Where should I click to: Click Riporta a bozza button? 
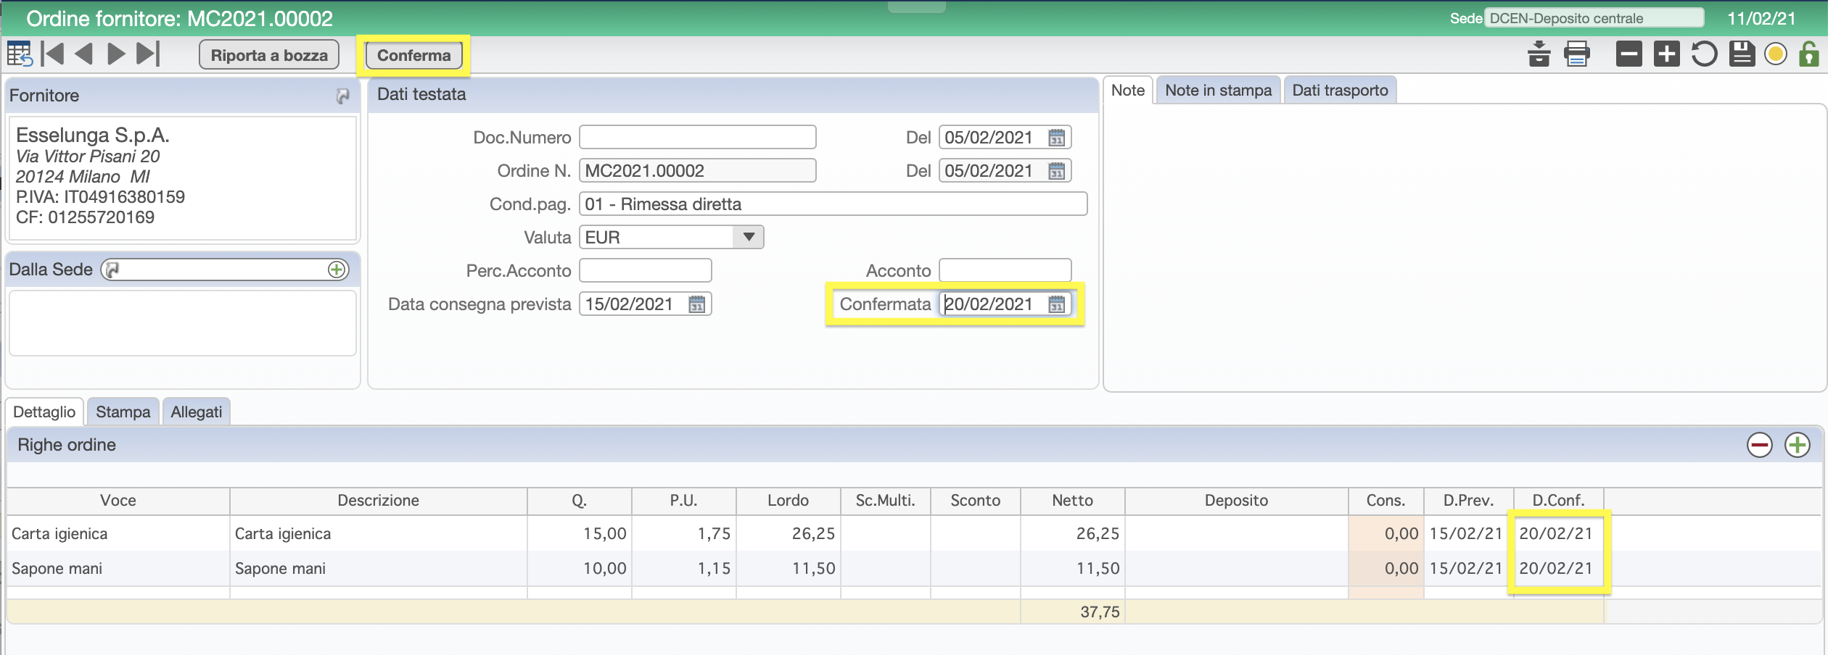pyautogui.click(x=269, y=55)
